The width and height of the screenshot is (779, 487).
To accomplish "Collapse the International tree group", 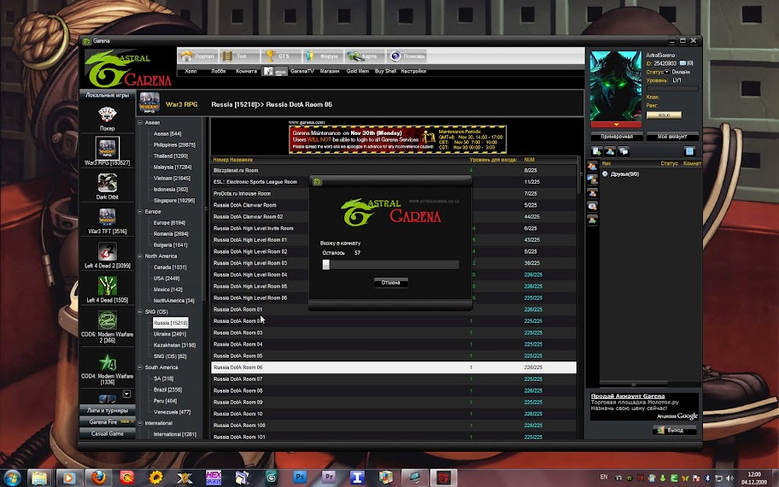I will (140, 424).
